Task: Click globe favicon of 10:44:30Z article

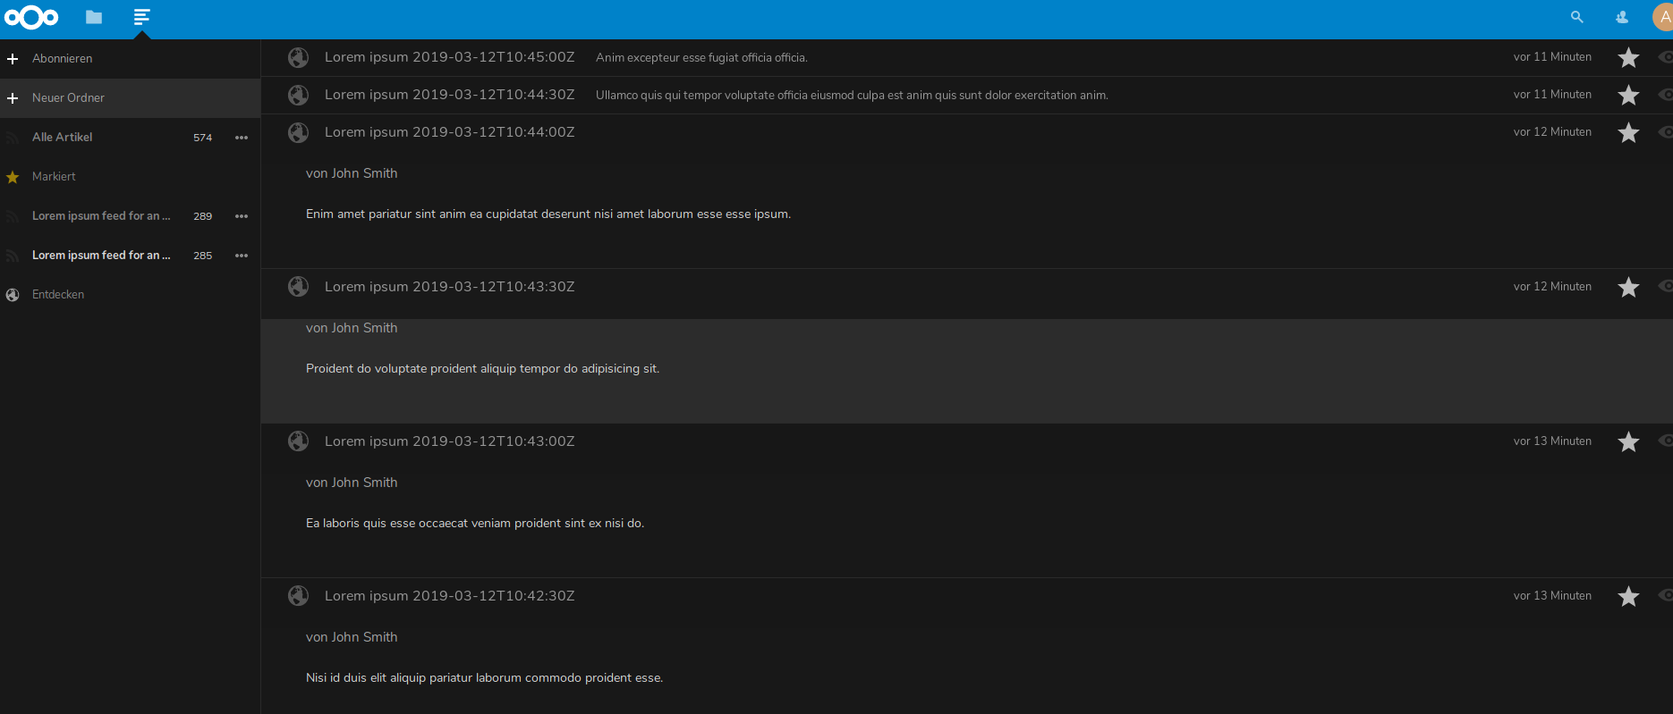Action: (298, 95)
